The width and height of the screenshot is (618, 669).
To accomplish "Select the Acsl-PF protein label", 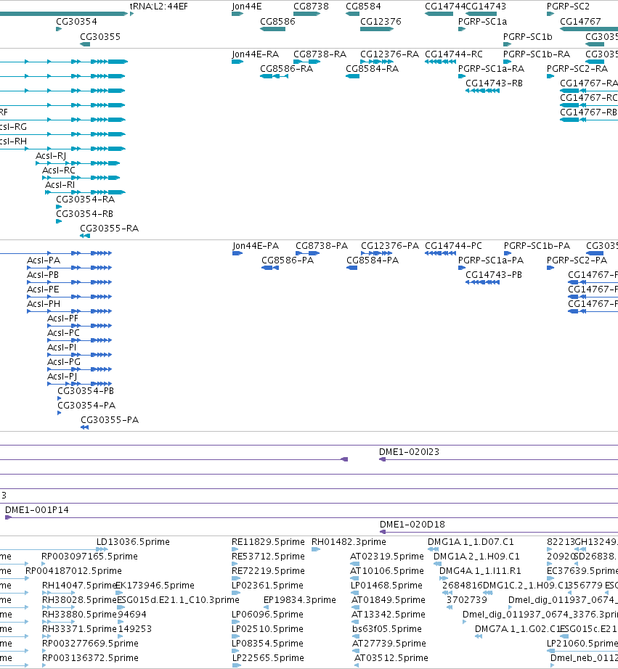I will pos(62,319).
